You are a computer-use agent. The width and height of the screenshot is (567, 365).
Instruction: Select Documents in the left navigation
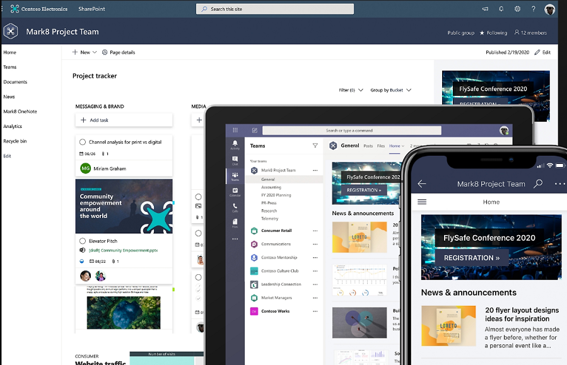point(15,82)
